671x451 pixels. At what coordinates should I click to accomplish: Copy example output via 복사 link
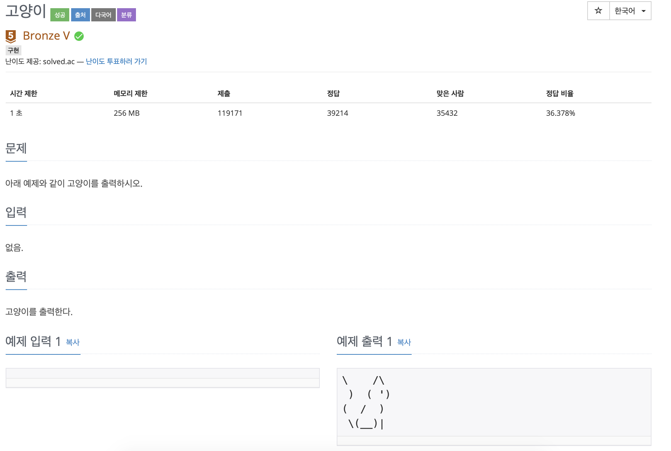404,342
